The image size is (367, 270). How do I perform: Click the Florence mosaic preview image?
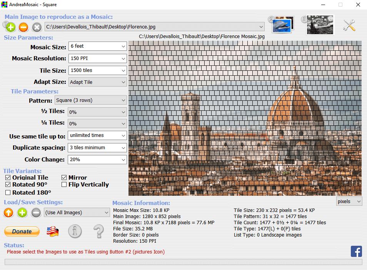(x=245, y=118)
